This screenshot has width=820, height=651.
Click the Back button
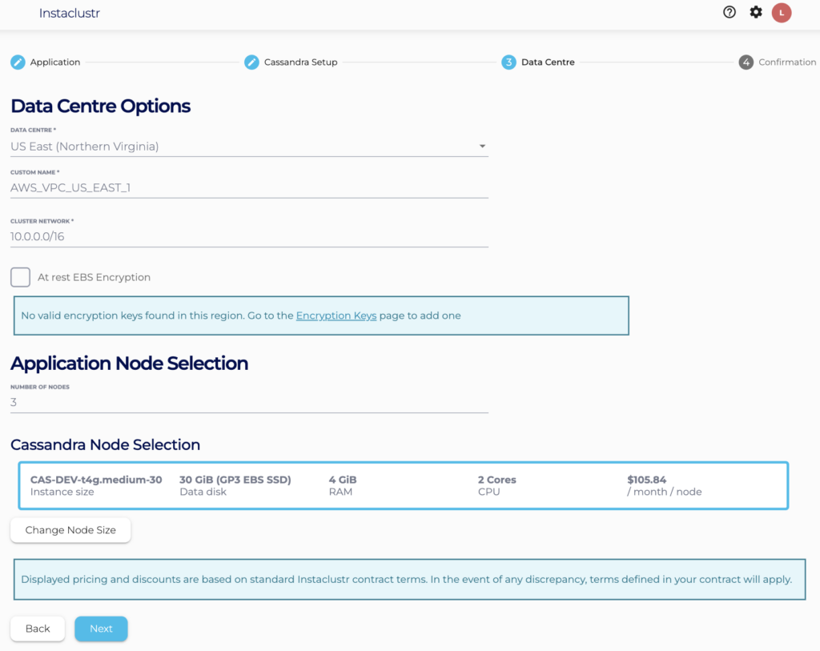pyautogui.click(x=37, y=629)
